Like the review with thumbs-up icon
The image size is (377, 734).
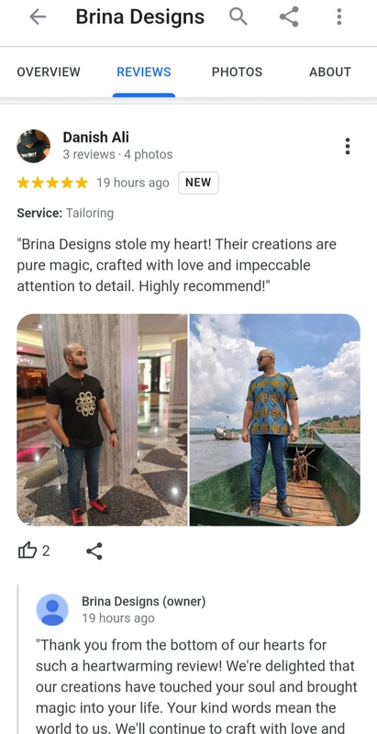[x=28, y=551]
